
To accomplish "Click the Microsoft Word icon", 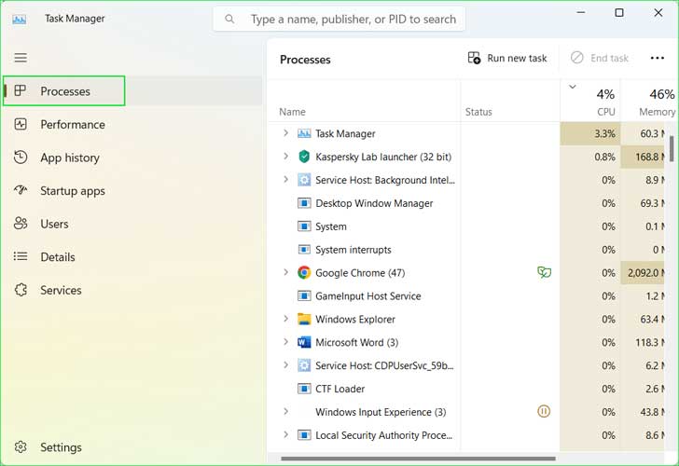I will click(304, 342).
